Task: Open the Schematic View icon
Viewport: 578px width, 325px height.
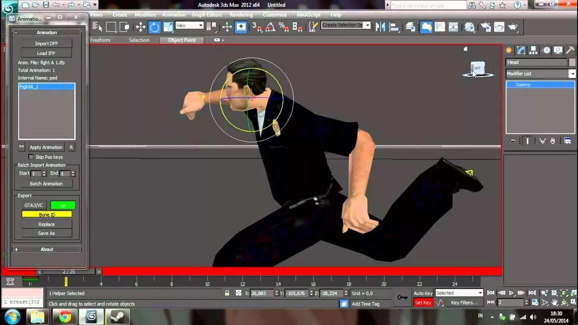Action: [453, 27]
